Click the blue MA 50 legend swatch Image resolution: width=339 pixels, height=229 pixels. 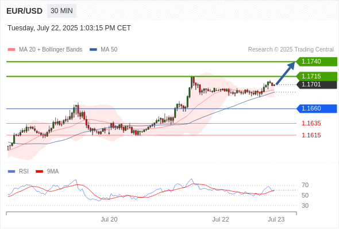pyautogui.click(x=93, y=50)
